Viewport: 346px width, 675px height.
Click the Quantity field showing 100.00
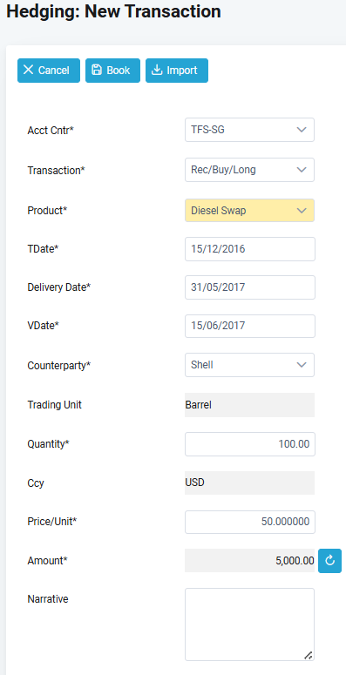250,444
